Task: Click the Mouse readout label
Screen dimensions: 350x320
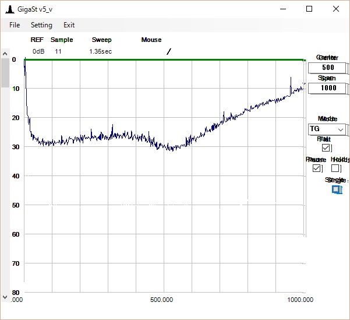Action: click(151, 40)
